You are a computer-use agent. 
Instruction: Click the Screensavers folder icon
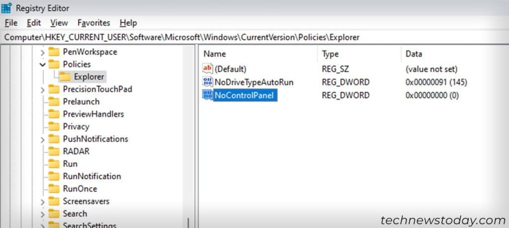pos(54,201)
